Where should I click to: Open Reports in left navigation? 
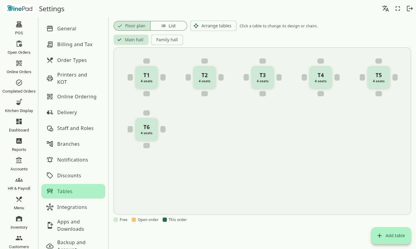(x=19, y=144)
